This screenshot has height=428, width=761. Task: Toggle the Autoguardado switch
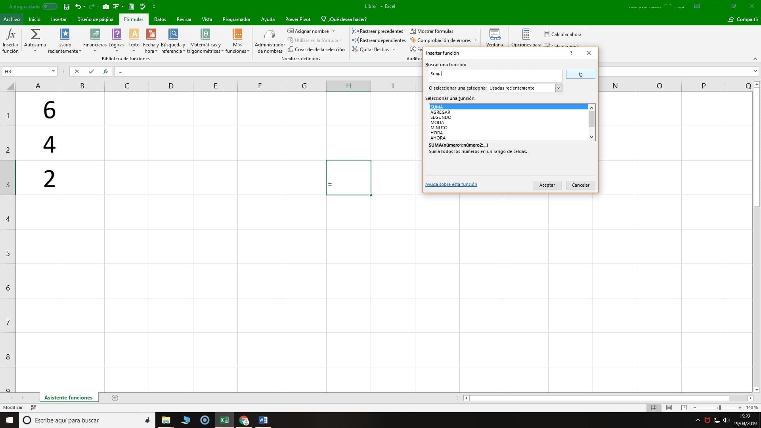50,7
